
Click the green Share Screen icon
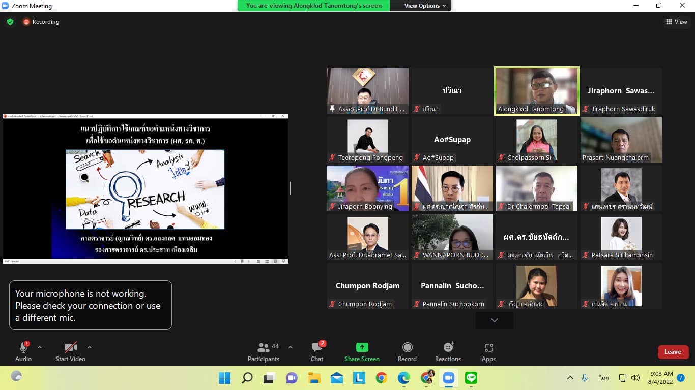coord(362,348)
